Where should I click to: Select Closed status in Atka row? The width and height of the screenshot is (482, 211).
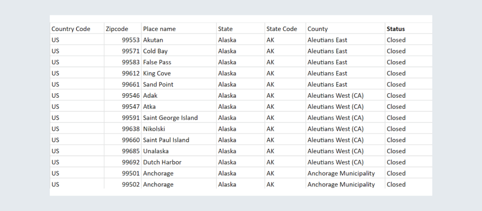pos(396,106)
